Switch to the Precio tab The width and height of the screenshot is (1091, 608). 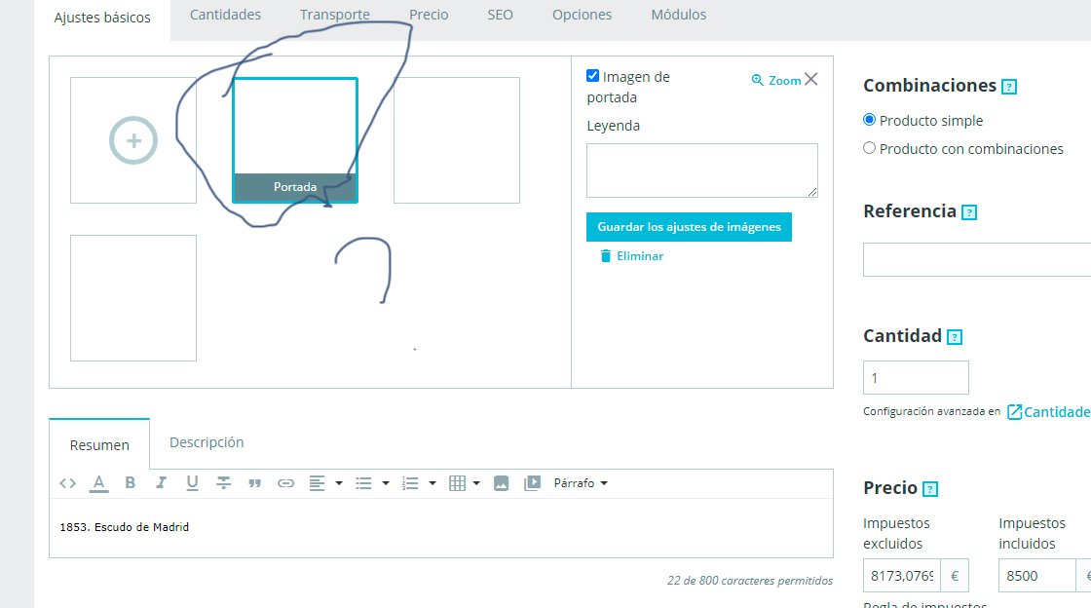pos(429,15)
